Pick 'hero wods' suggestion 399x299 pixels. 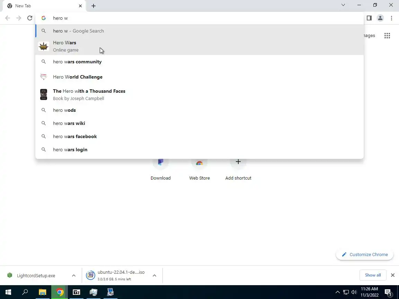pos(199,110)
